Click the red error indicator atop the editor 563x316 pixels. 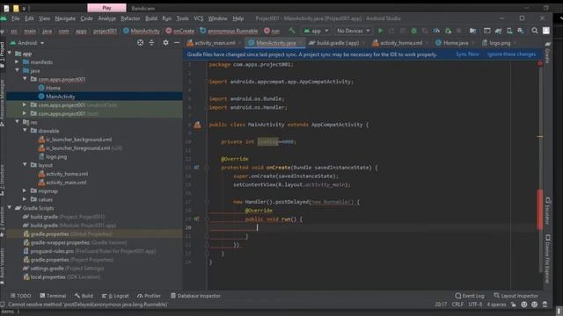(x=539, y=63)
